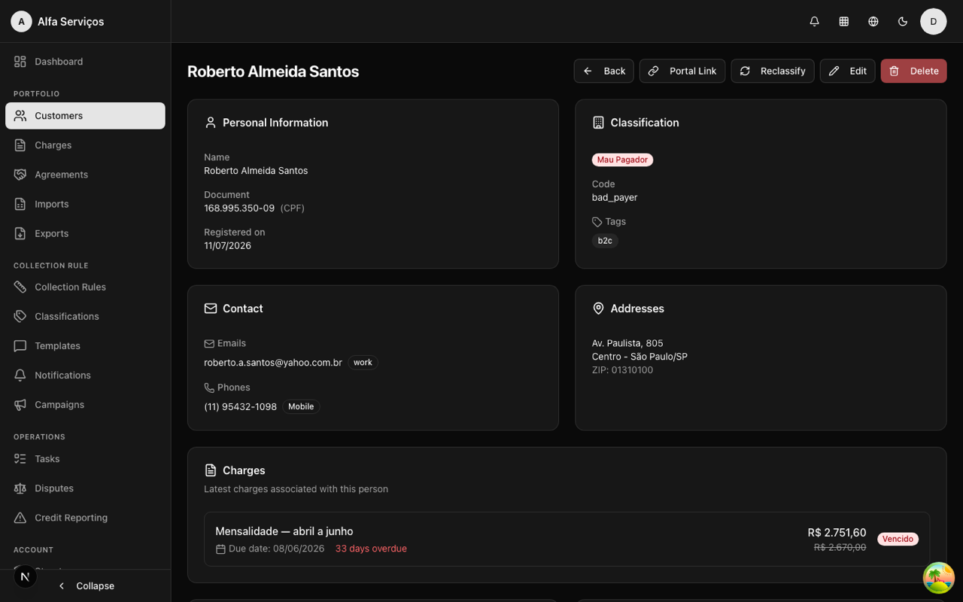963x602 pixels.
Task: Click phone number (11) 95432-1098
Action: 240,406
